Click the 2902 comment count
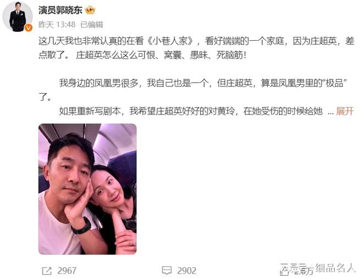 (x=186, y=271)
